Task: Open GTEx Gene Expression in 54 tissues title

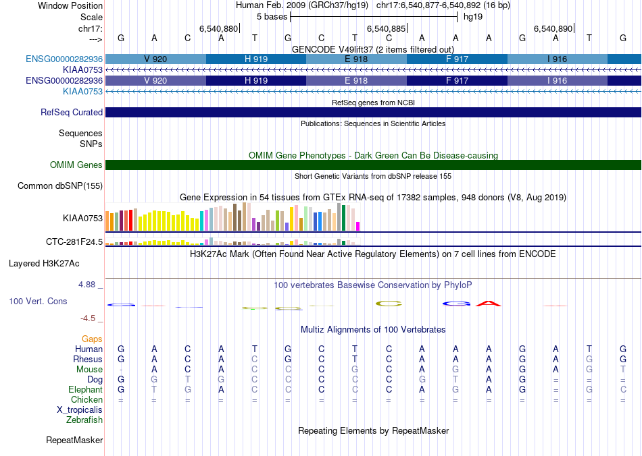Action: pos(373,198)
